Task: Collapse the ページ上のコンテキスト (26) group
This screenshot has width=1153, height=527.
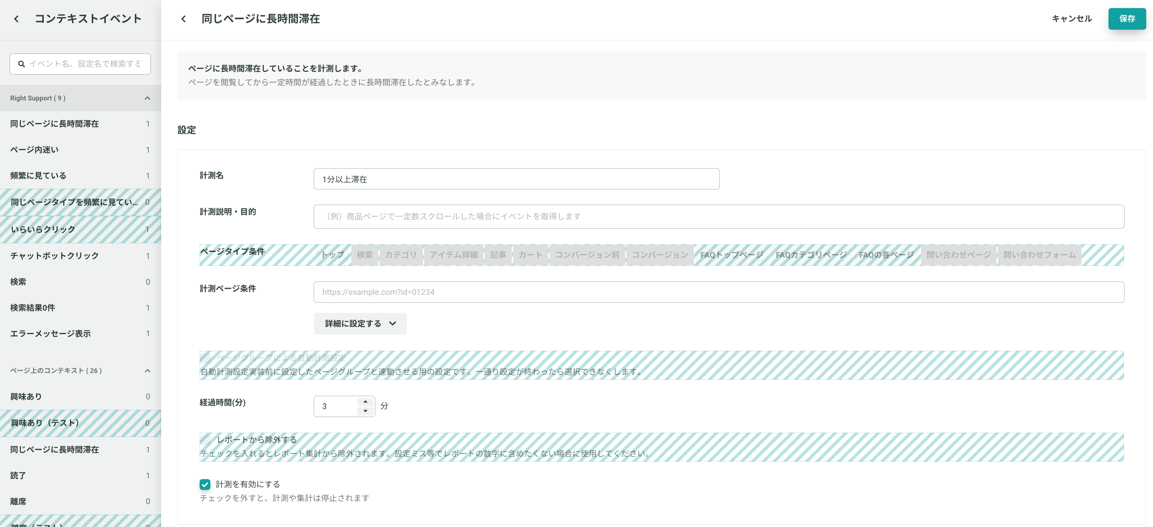Action: [x=147, y=370]
